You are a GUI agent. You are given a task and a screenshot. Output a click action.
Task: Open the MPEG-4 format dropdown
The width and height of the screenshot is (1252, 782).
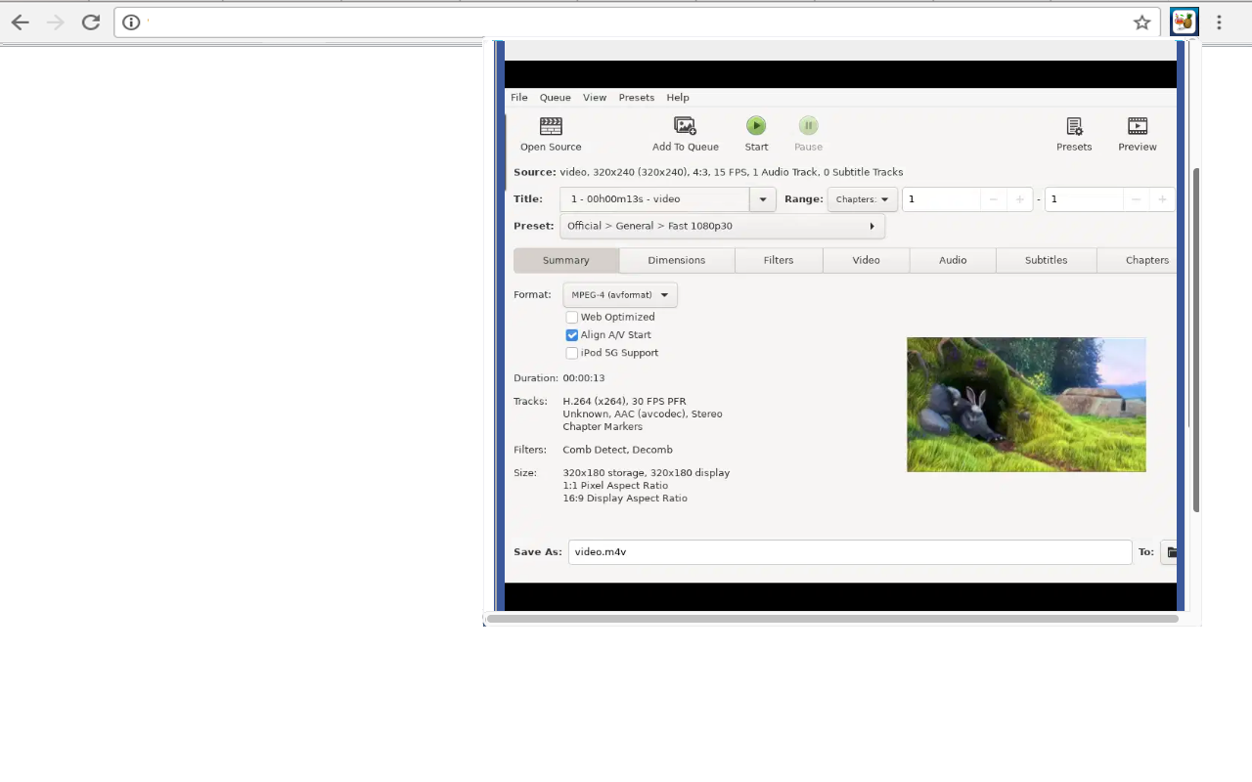619,295
